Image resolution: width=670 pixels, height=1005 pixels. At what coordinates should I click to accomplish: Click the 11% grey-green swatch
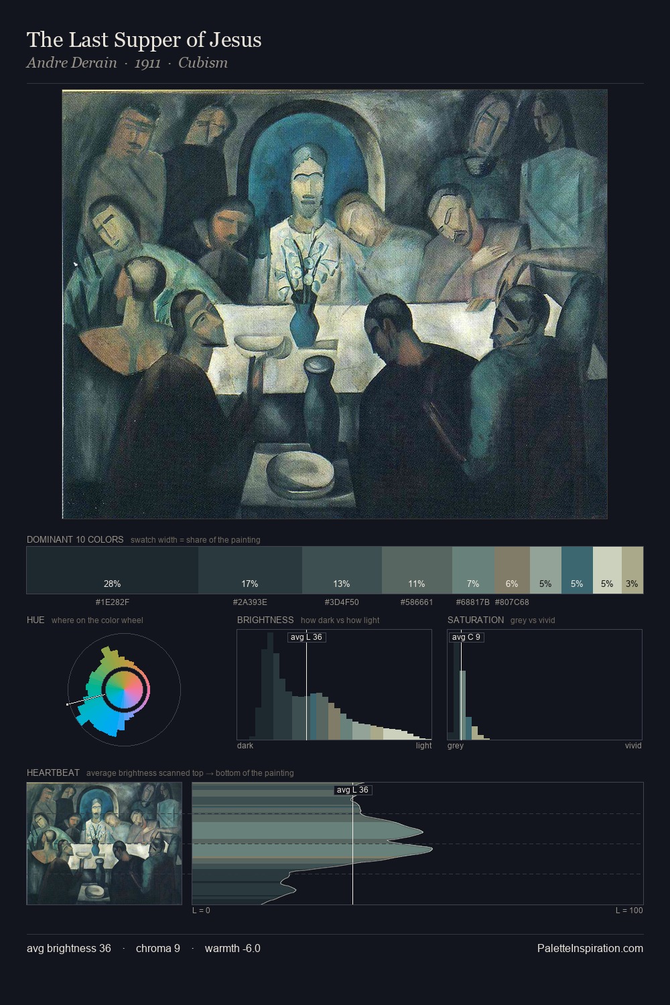pos(417,570)
